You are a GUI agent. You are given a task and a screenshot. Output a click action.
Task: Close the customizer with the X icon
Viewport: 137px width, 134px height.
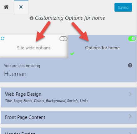21,7
